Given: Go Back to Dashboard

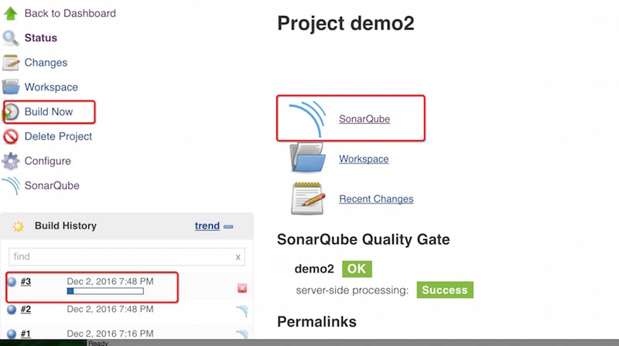Looking at the screenshot, I should (70, 13).
